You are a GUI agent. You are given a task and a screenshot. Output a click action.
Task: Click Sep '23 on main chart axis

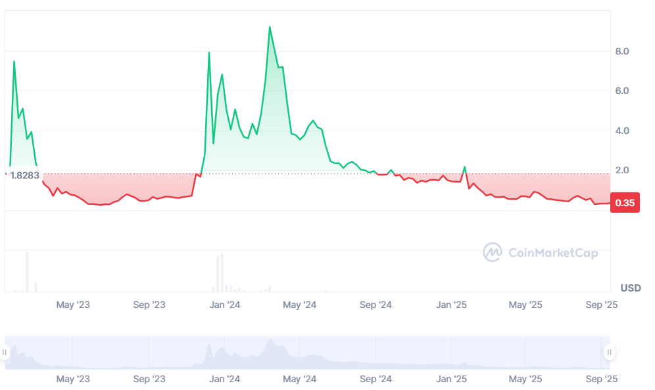tap(149, 305)
